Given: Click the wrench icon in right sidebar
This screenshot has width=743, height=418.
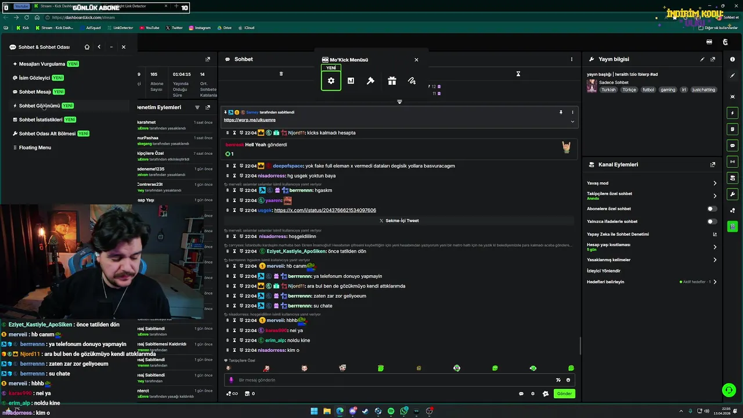Looking at the screenshot, I should pyautogui.click(x=733, y=194).
